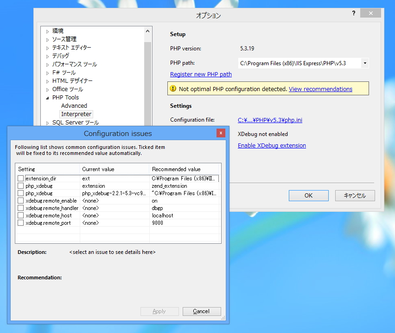Expand the 環境 tree node
This screenshot has width=395, height=333.
pyautogui.click(x=48, y=31)
